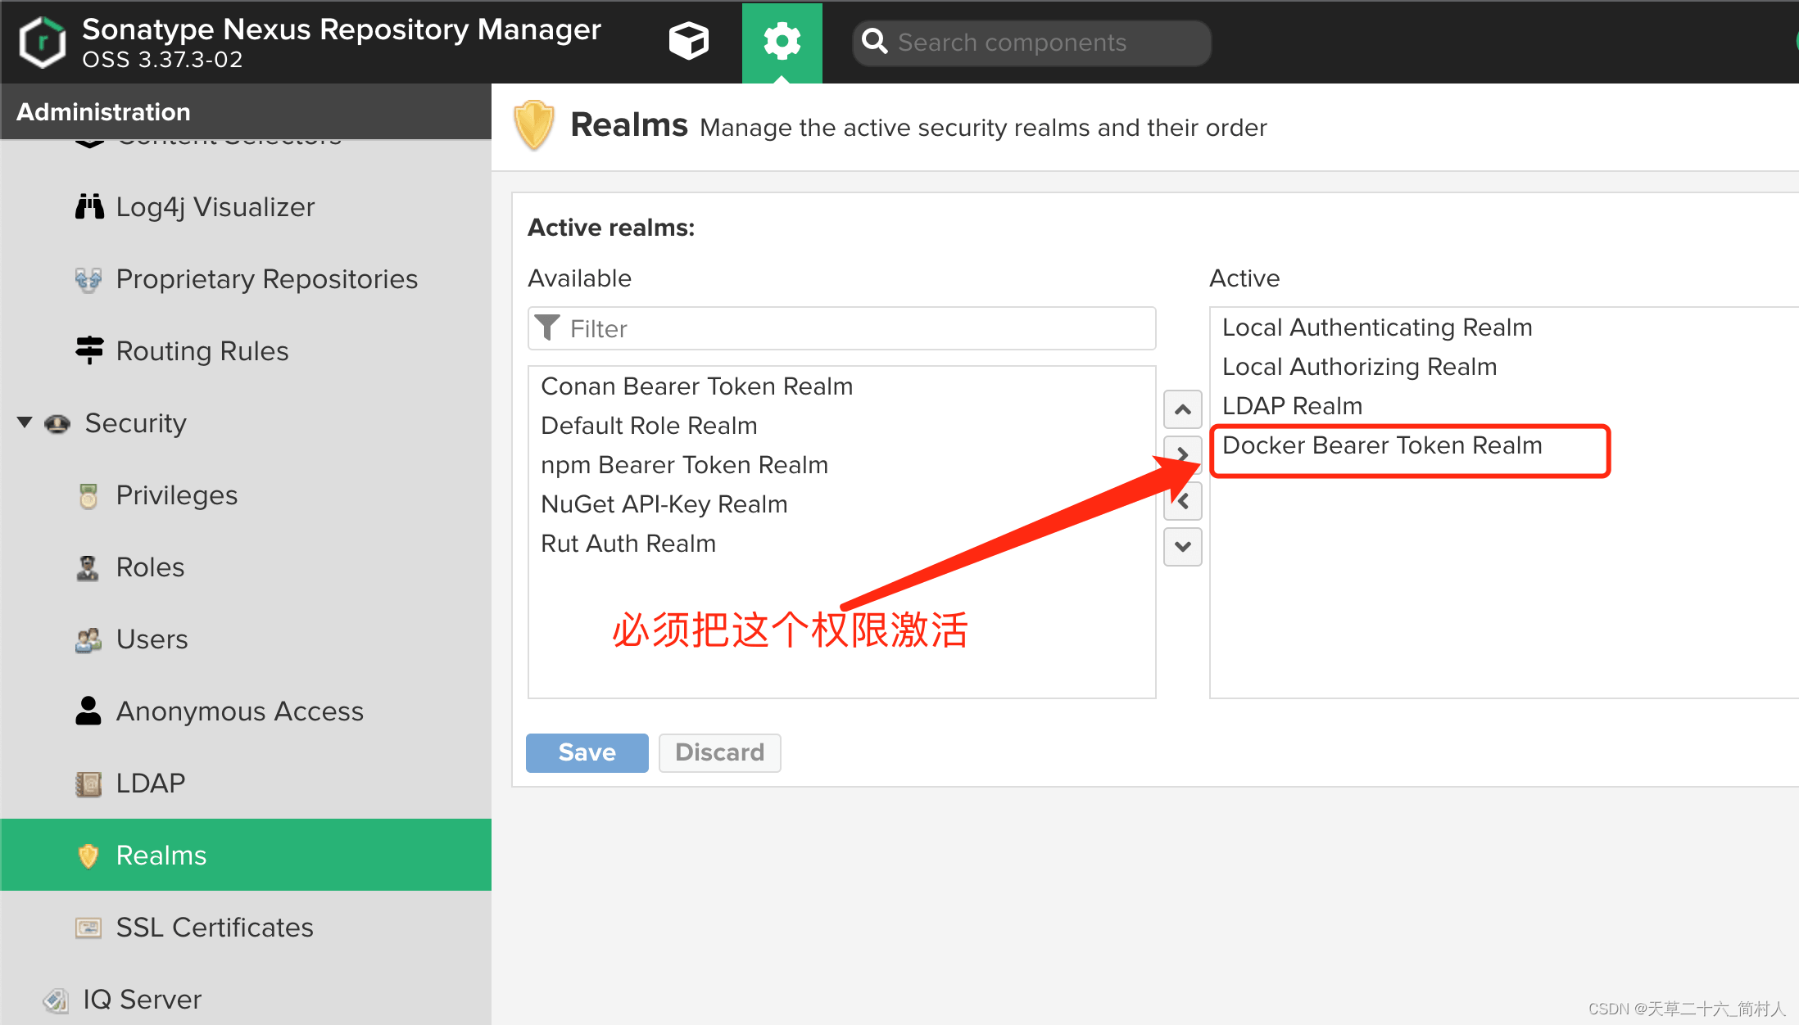The image size is (1799, 1025).
Task: Click the SSL Certificates icon
Action: click(x=88, y=928)
